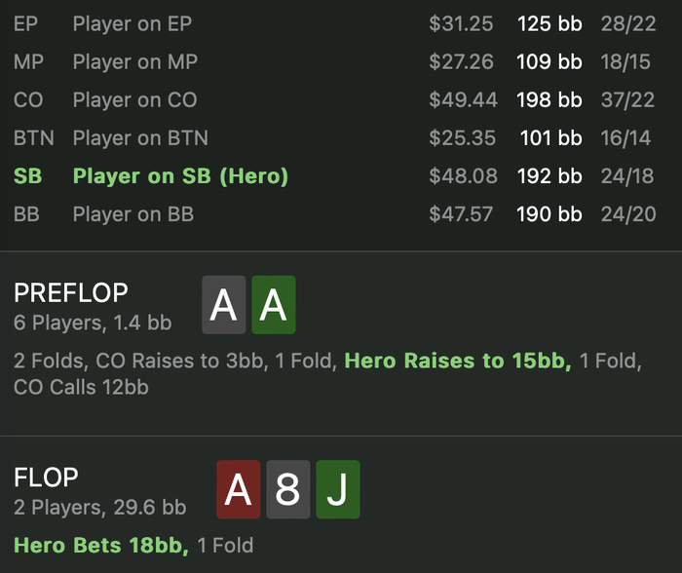Click the CO player's $49.44 stack

(463, 100)
